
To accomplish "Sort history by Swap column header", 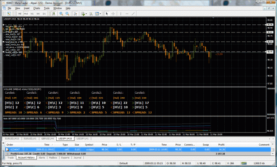I will (x=206, y=145).
